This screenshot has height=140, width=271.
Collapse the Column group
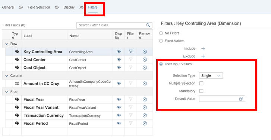pos(7,76)
